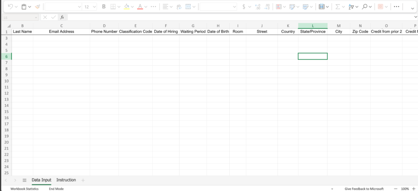
Task: Click the previous sheet navigation arrow
Action: tap(6, 180)
